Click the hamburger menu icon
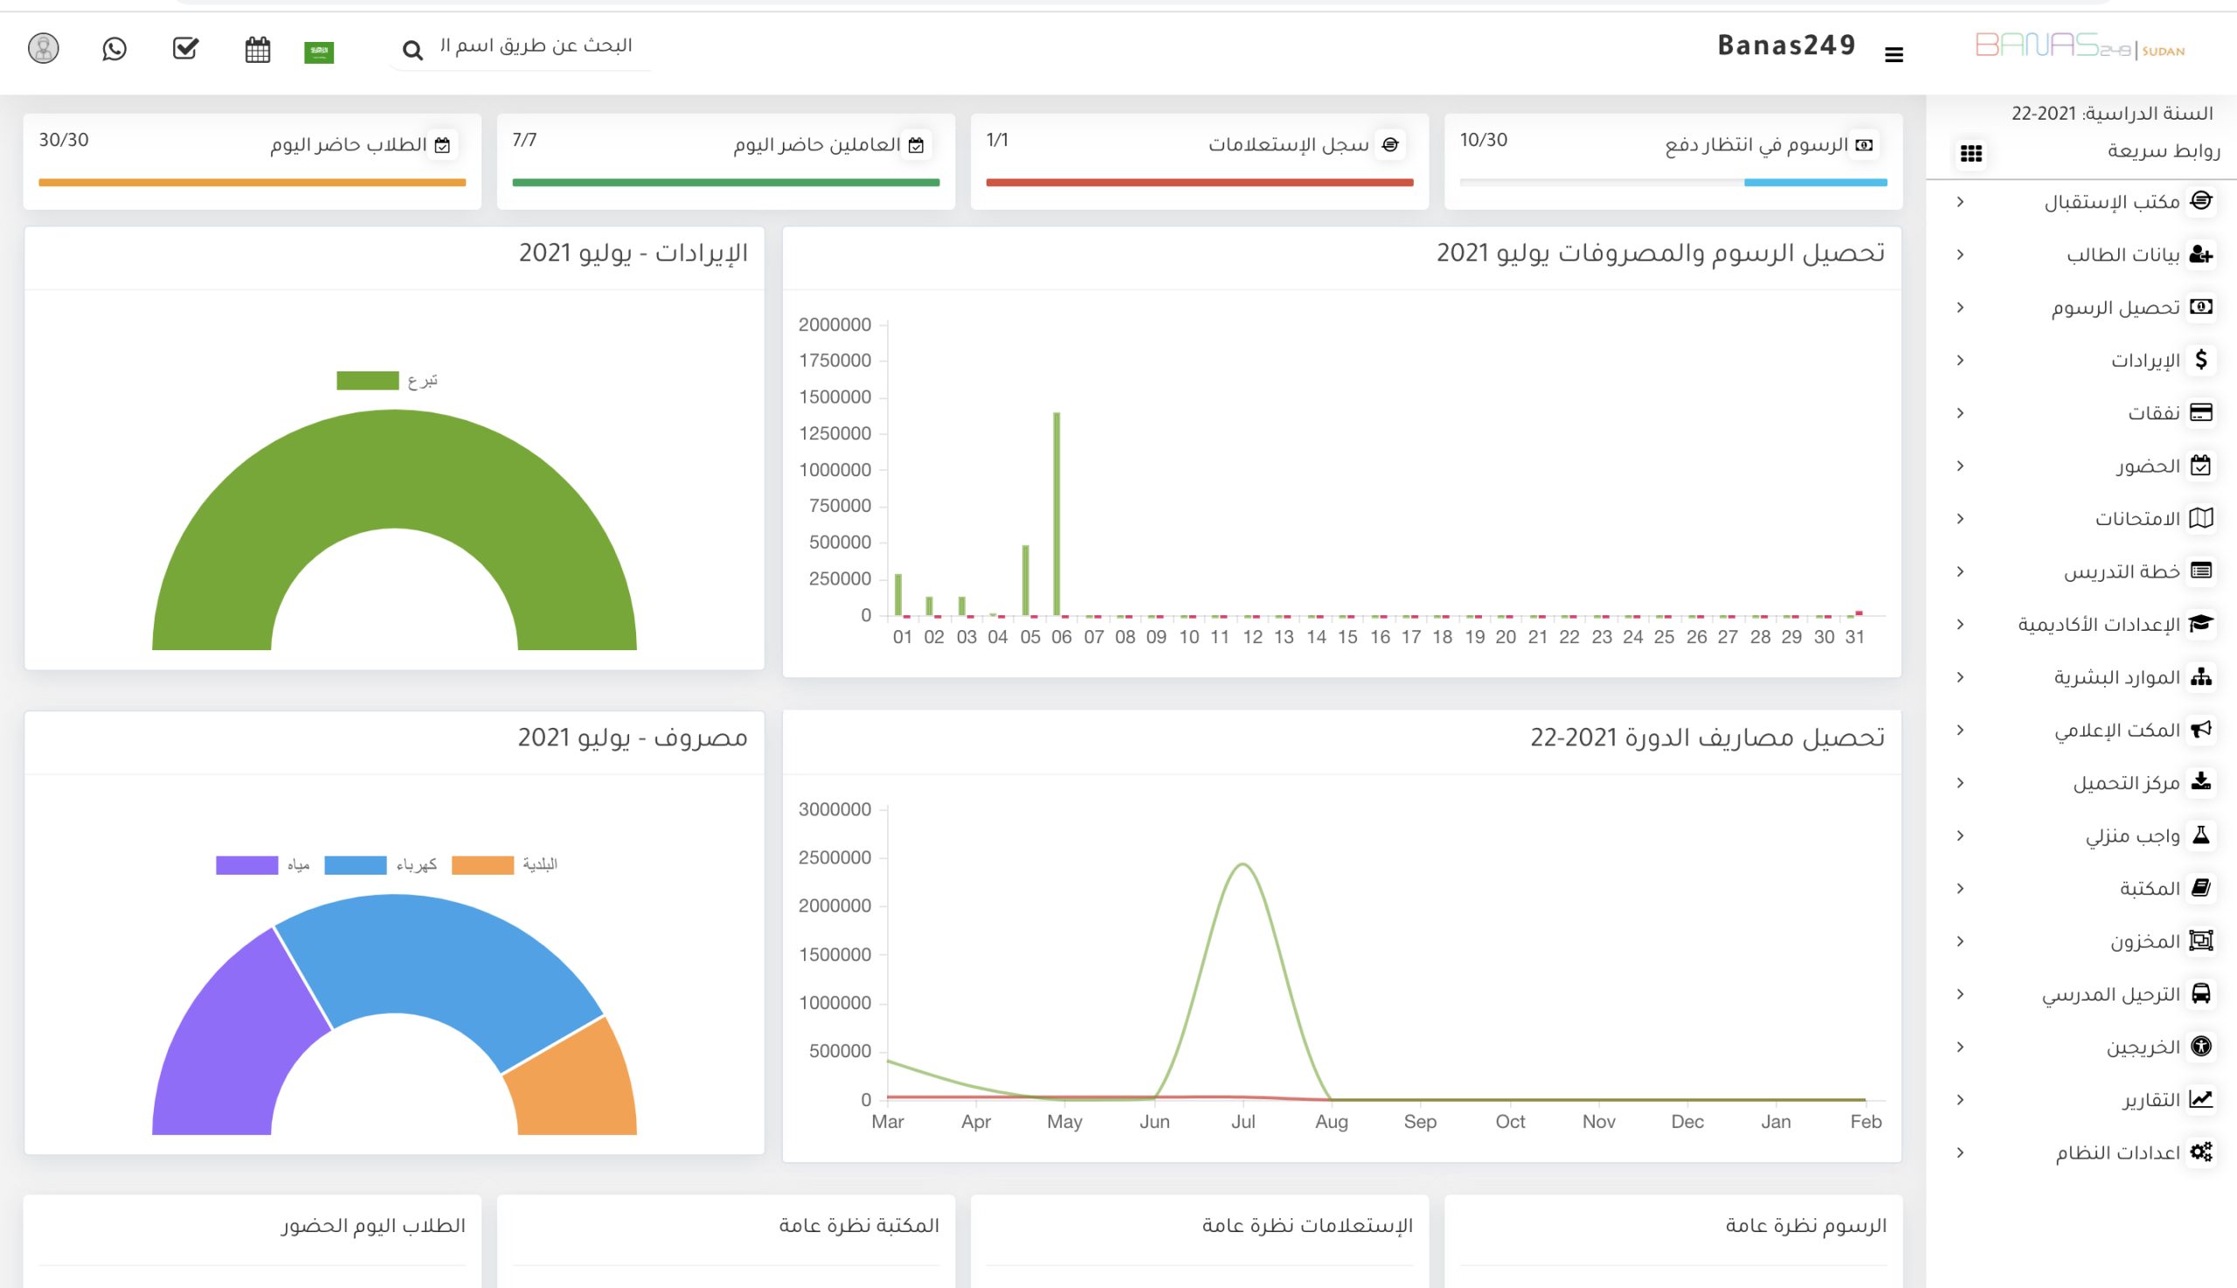2237x1288 pixels. [x=1894, y=55]
